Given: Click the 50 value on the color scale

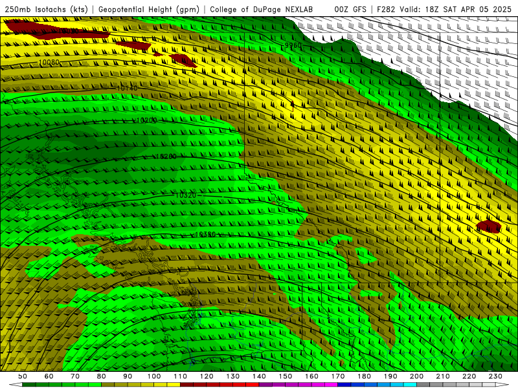Looking at the screenshot, I should click(x=23, y=376).
